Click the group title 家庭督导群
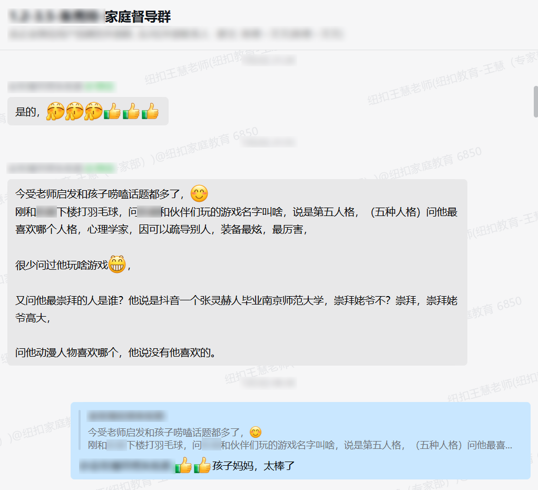This screenshot has width=538, height=490. coord(138,17)
